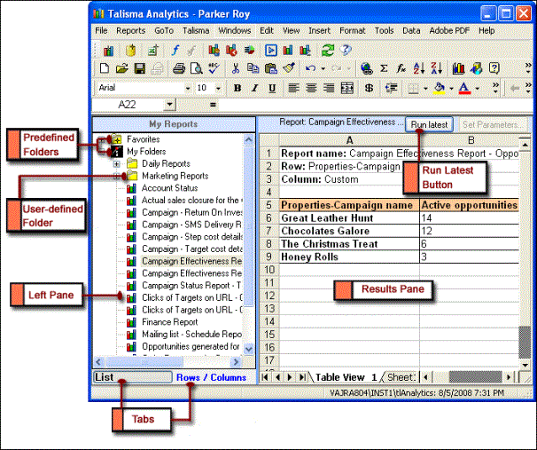Viewport: 537px width, 450px height.
Task: Click the font color red A swatch
Action: point(463,88)
